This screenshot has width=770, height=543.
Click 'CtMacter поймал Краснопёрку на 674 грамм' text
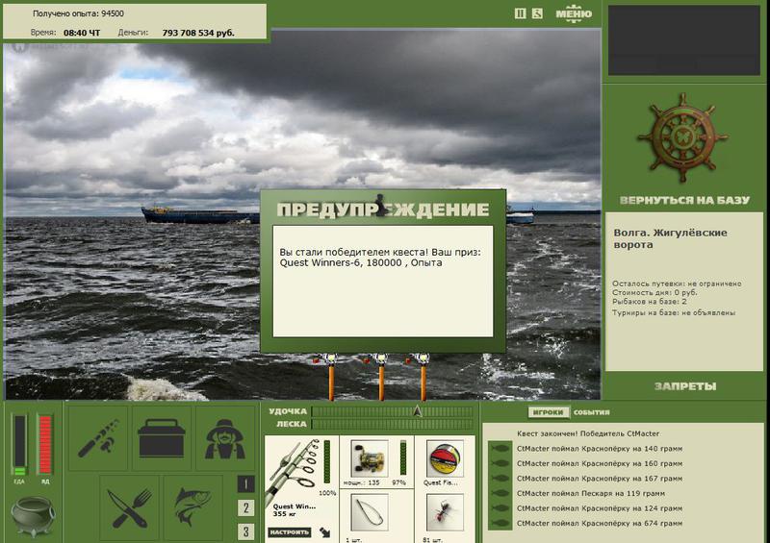click(600, 524)
